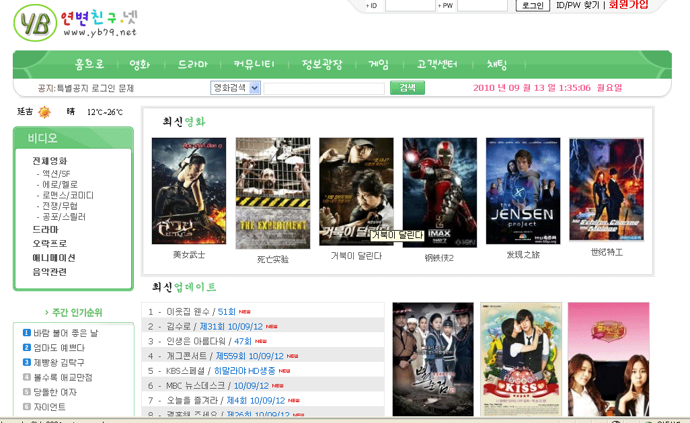Open the 채팅 navigation menu
This screenshot has height=423, width=690.
(497, 65)
